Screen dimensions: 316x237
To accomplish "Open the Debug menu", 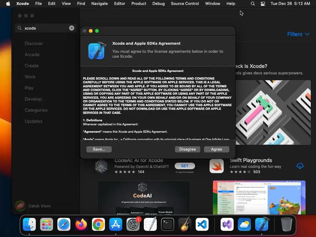I will (158, 3).
